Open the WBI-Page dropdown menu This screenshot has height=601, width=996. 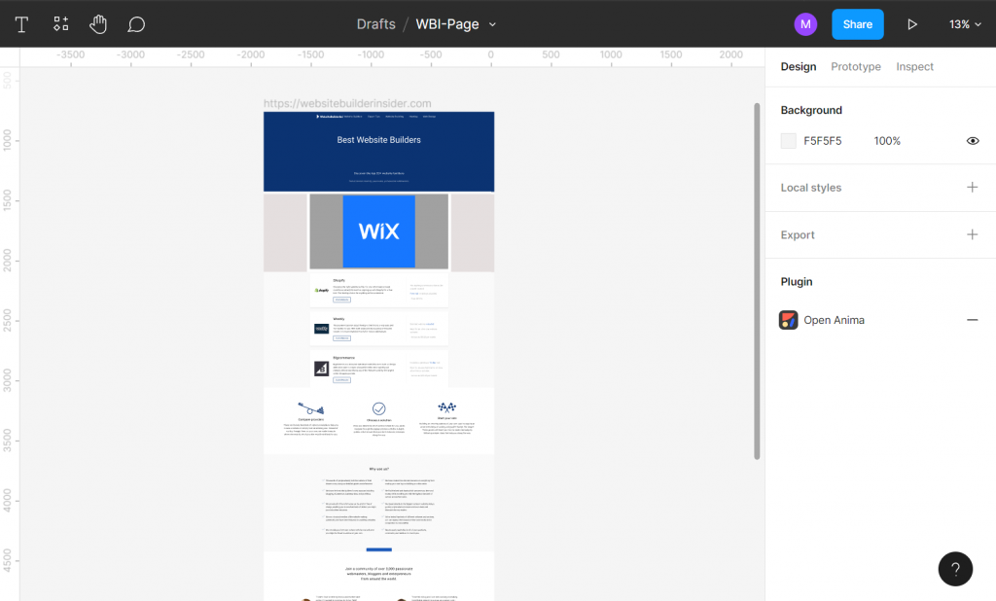[492, 23]
